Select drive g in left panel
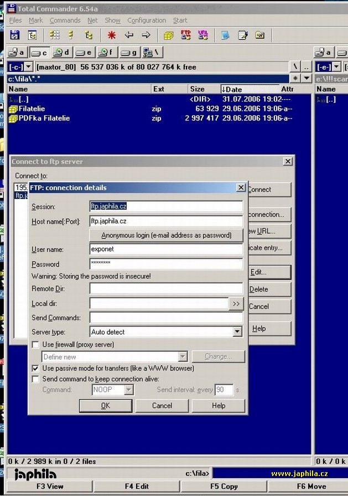348x496 pixels. [129, 52]
